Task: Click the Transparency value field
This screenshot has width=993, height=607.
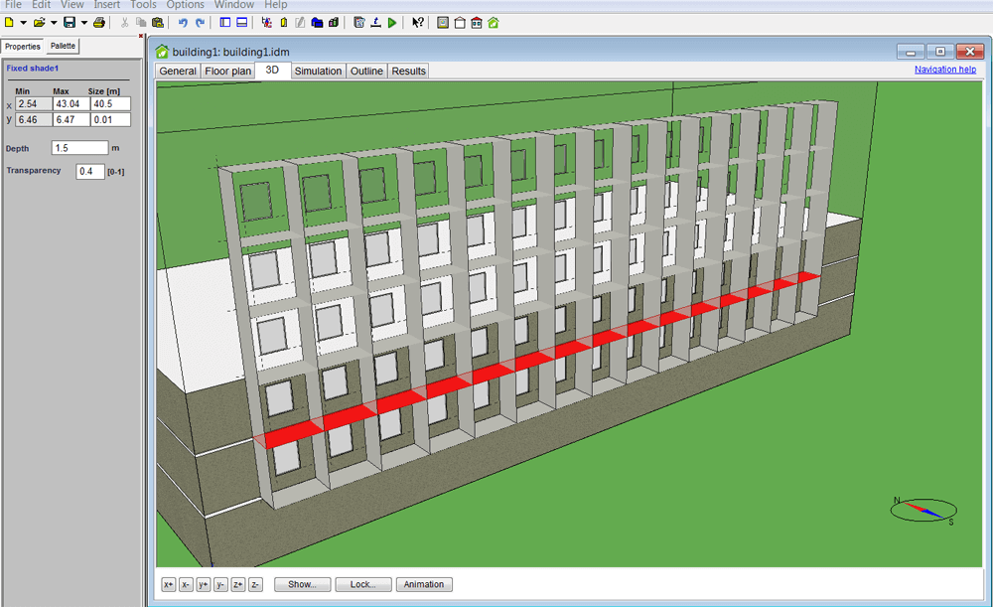Action: click(89, 171)
